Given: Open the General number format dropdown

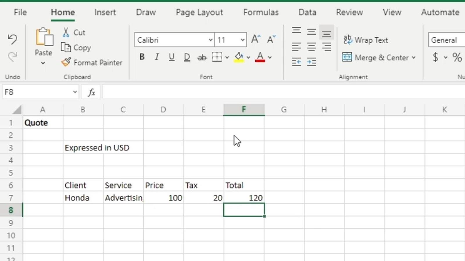Looking at the screenshot, I should (447, 40).
